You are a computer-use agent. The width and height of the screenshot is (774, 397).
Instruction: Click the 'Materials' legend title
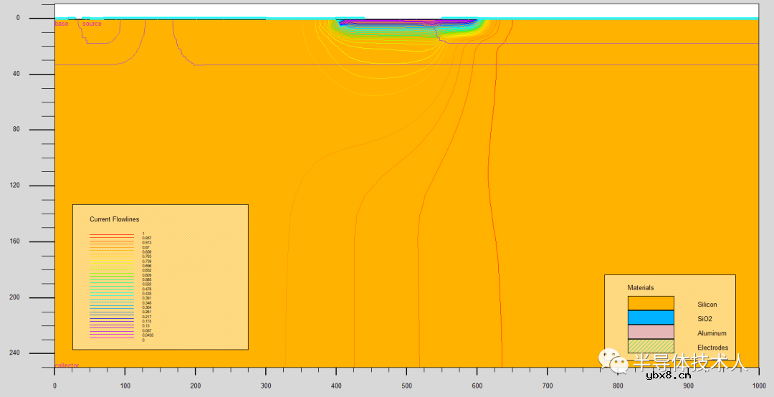641,287
